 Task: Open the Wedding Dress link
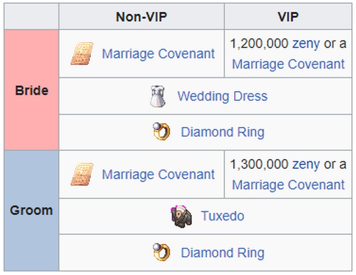(x=222, y=96)
